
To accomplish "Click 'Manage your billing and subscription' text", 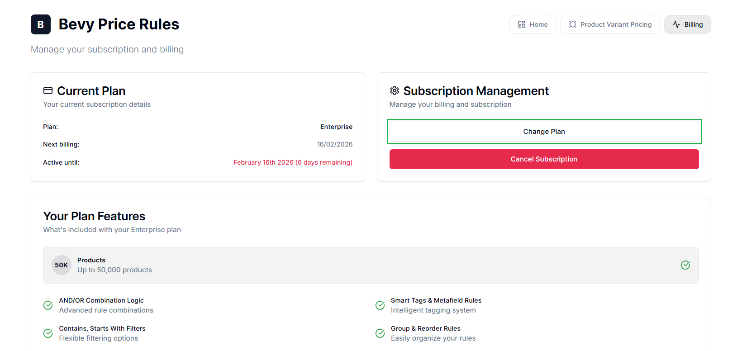I will click(451, 104).
